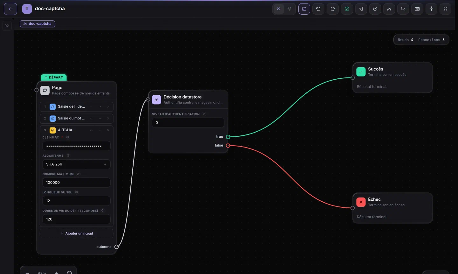Viewport: 458px width, 274px height.
Task: Select the Échec node title
Action: [374, 199]
